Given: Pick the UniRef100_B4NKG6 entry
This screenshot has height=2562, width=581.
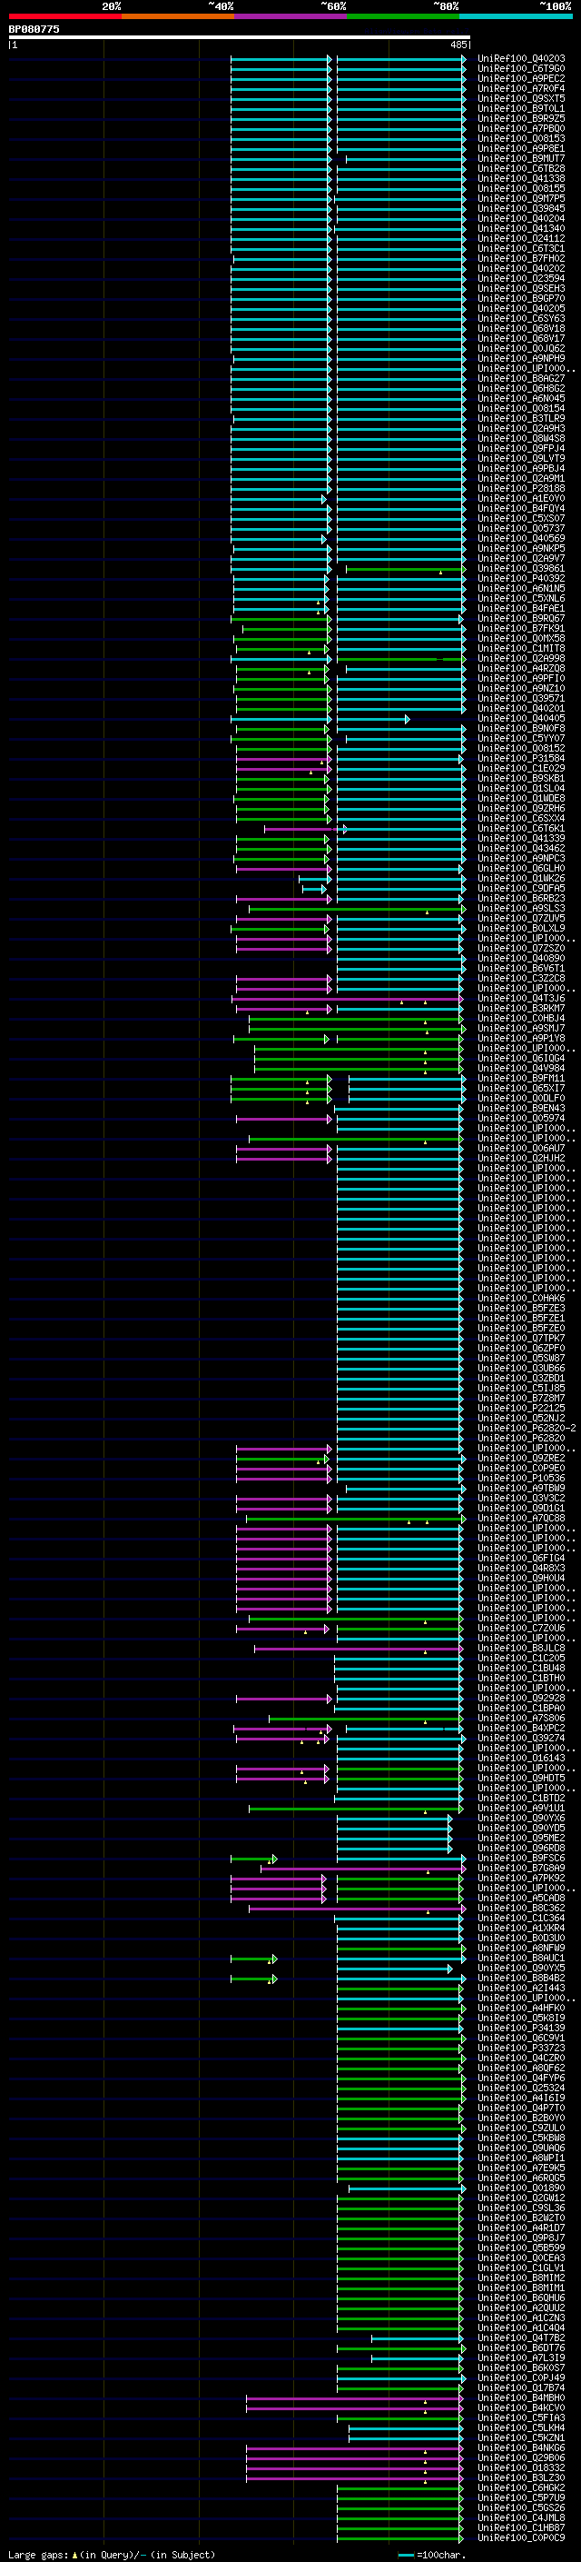Looking at the screenshot, I should coord(521,2447).
